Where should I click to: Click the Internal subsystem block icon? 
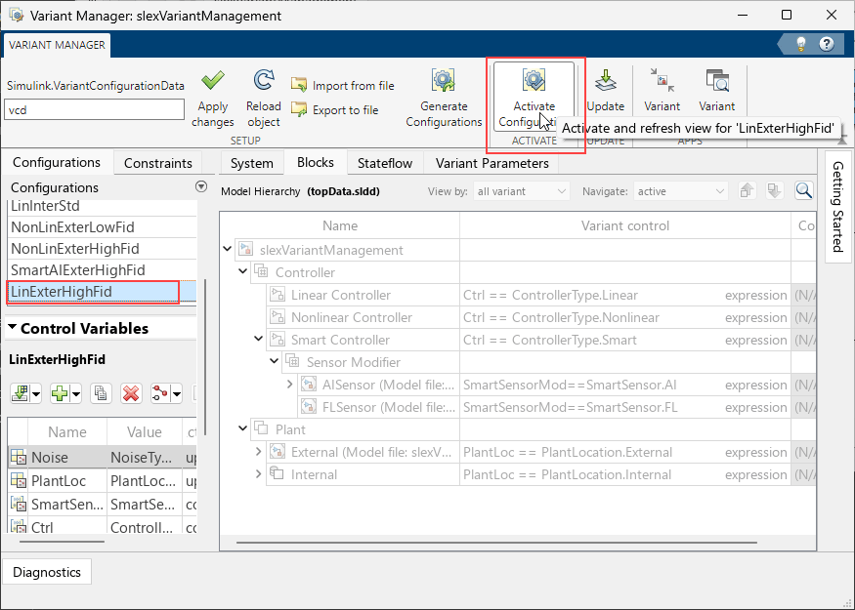click(x=278, y=473)
